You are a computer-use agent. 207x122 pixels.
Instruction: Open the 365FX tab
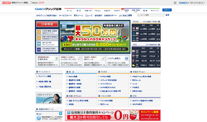point(117,11)
